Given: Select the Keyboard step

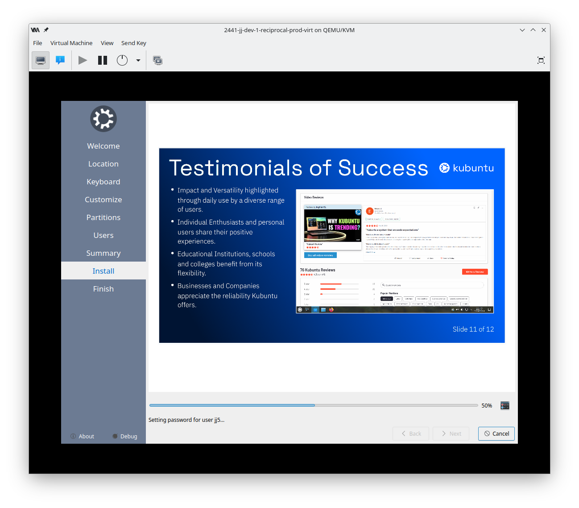Looking at the screenshot, I should 103,182.
